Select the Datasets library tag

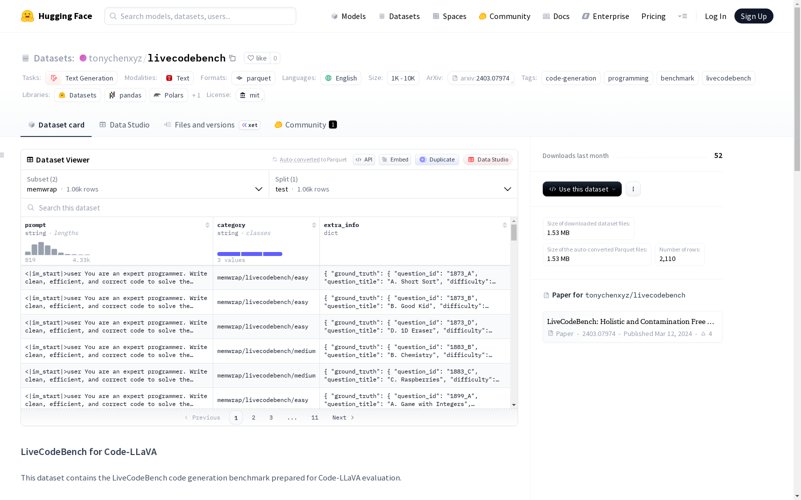coord(78,95)
